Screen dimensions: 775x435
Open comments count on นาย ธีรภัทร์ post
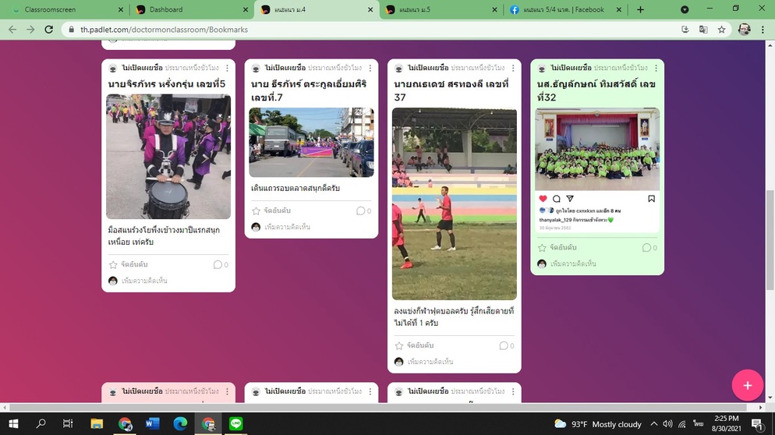tap(363, 211)
